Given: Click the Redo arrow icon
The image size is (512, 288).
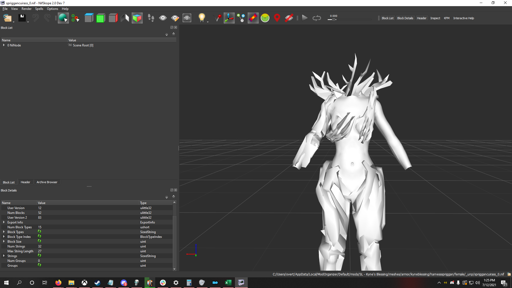Looking at the screenshot, I should tap(47, 18).
